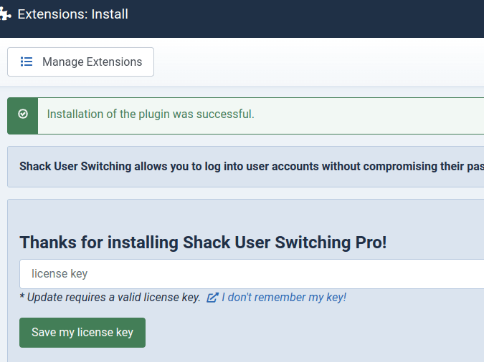Image resolution: width=484 pixels, height=362 pixels.
Task: Click the Thanks for installing Shack User Switching Pro! heading
Action: click(x=203, y=243)
